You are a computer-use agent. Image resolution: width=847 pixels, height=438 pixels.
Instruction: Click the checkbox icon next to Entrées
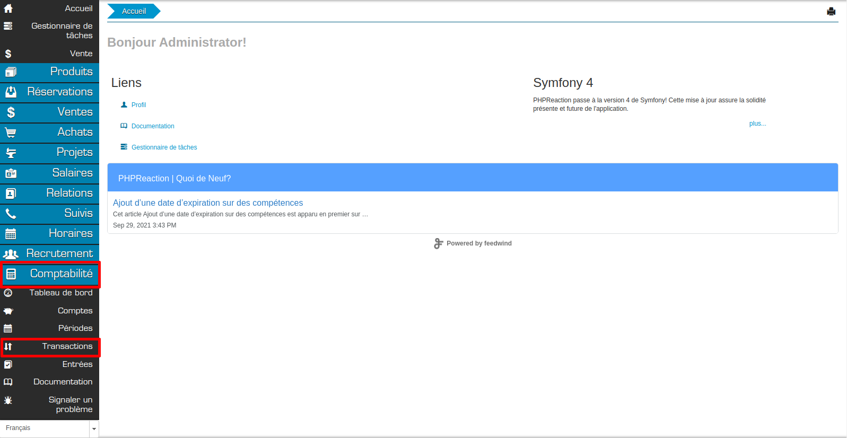point(8,365)
